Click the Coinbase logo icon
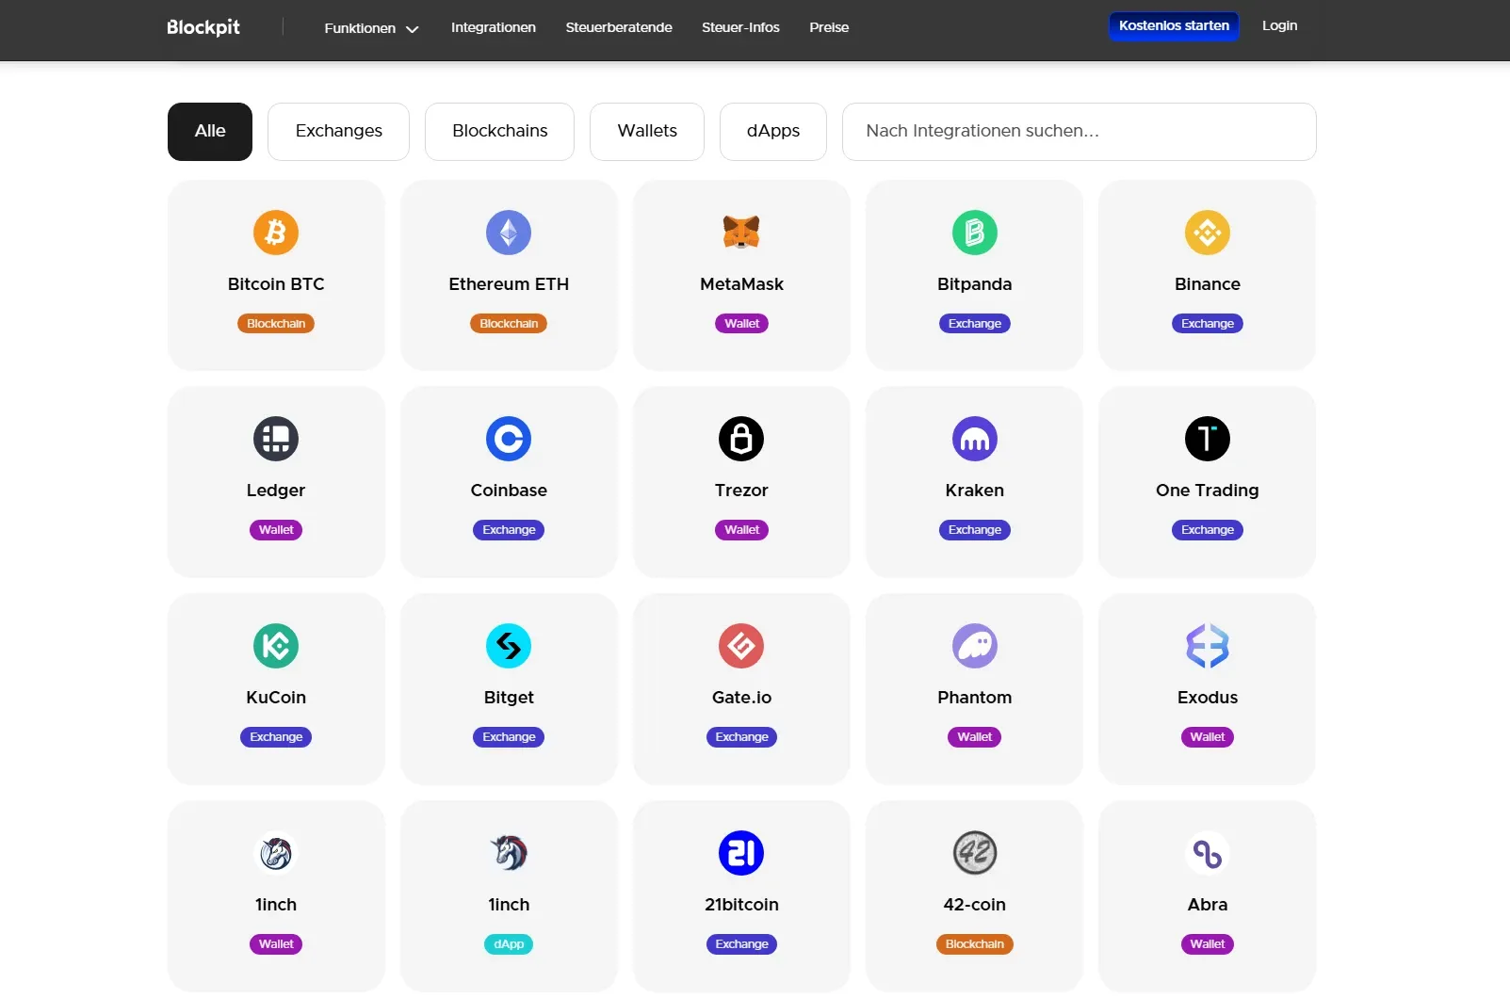The width and height of the screenshot is (1510, 998). pos(509,439)
